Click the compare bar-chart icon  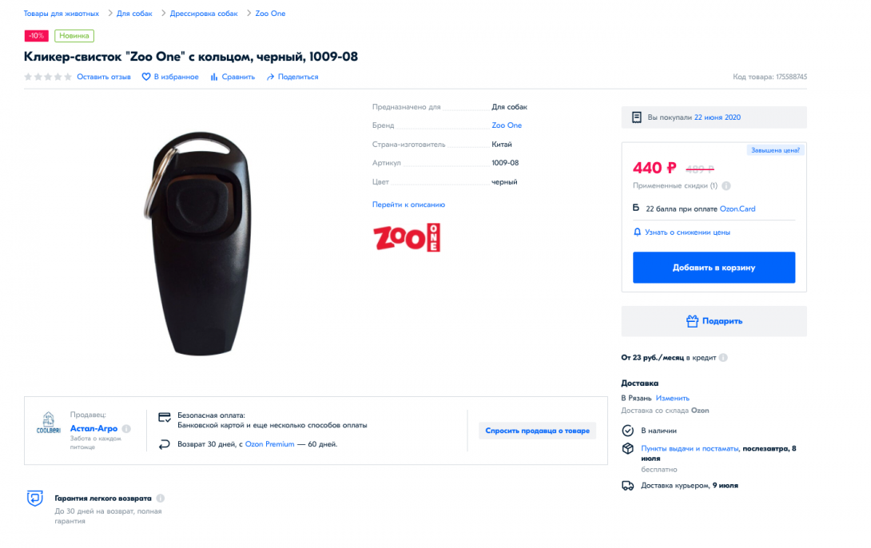pyautogui.click(x=214, y=77)
